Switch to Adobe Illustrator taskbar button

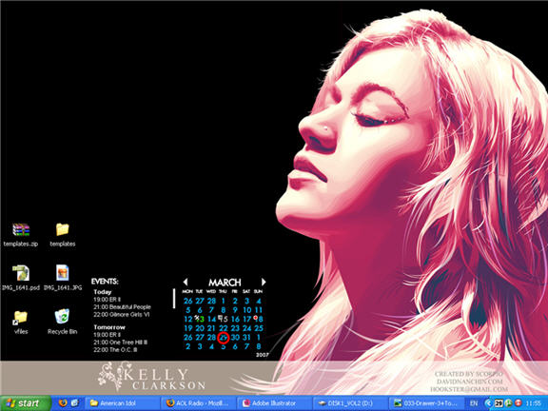274,403
